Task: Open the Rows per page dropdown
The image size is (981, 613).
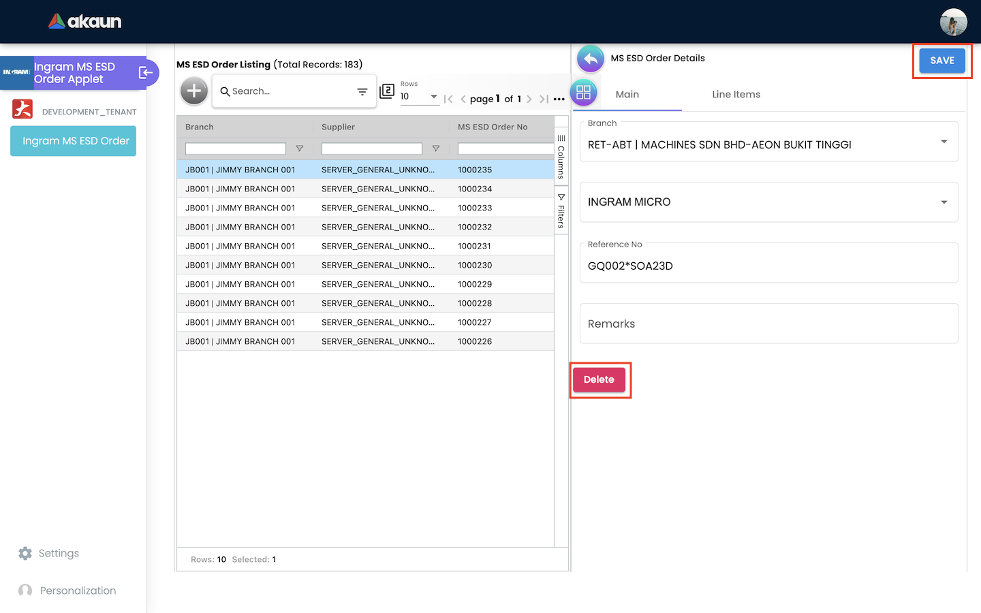Action: click(x=419, y=97)
